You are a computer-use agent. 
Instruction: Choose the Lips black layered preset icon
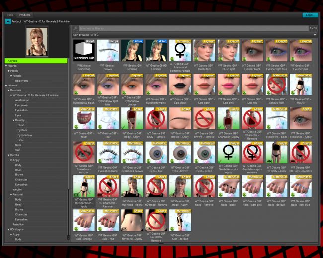tap(180, 84)
